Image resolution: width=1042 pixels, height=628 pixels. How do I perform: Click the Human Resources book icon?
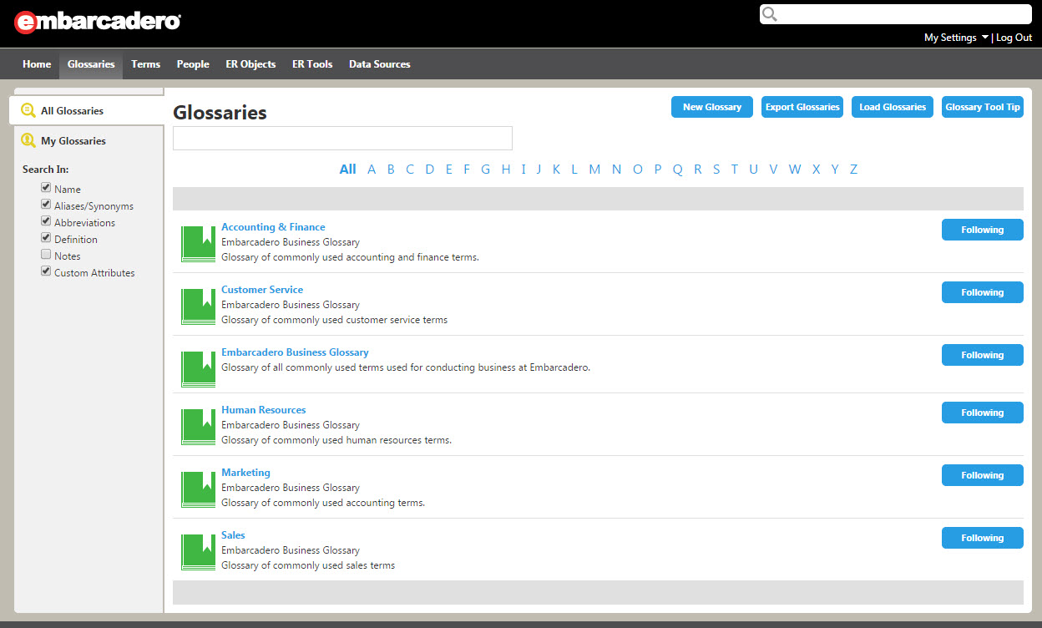pyautogui.click(x=198, y=427)
